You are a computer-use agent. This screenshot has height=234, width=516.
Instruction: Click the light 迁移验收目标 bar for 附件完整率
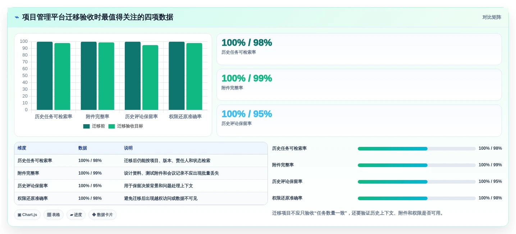(106, 76)
